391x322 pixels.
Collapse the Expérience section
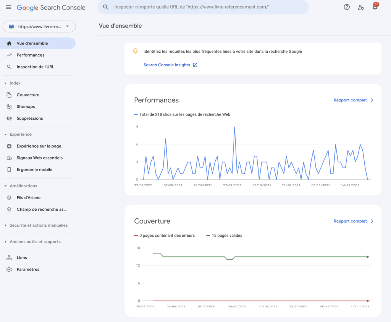coord(5,134)
